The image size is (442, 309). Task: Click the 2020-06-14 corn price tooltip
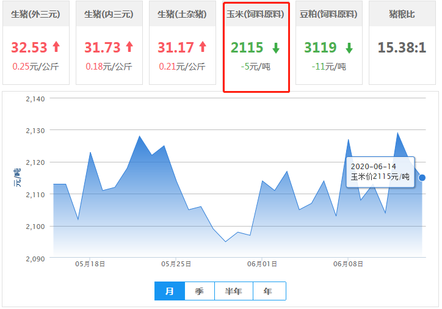tap(380, 172)
